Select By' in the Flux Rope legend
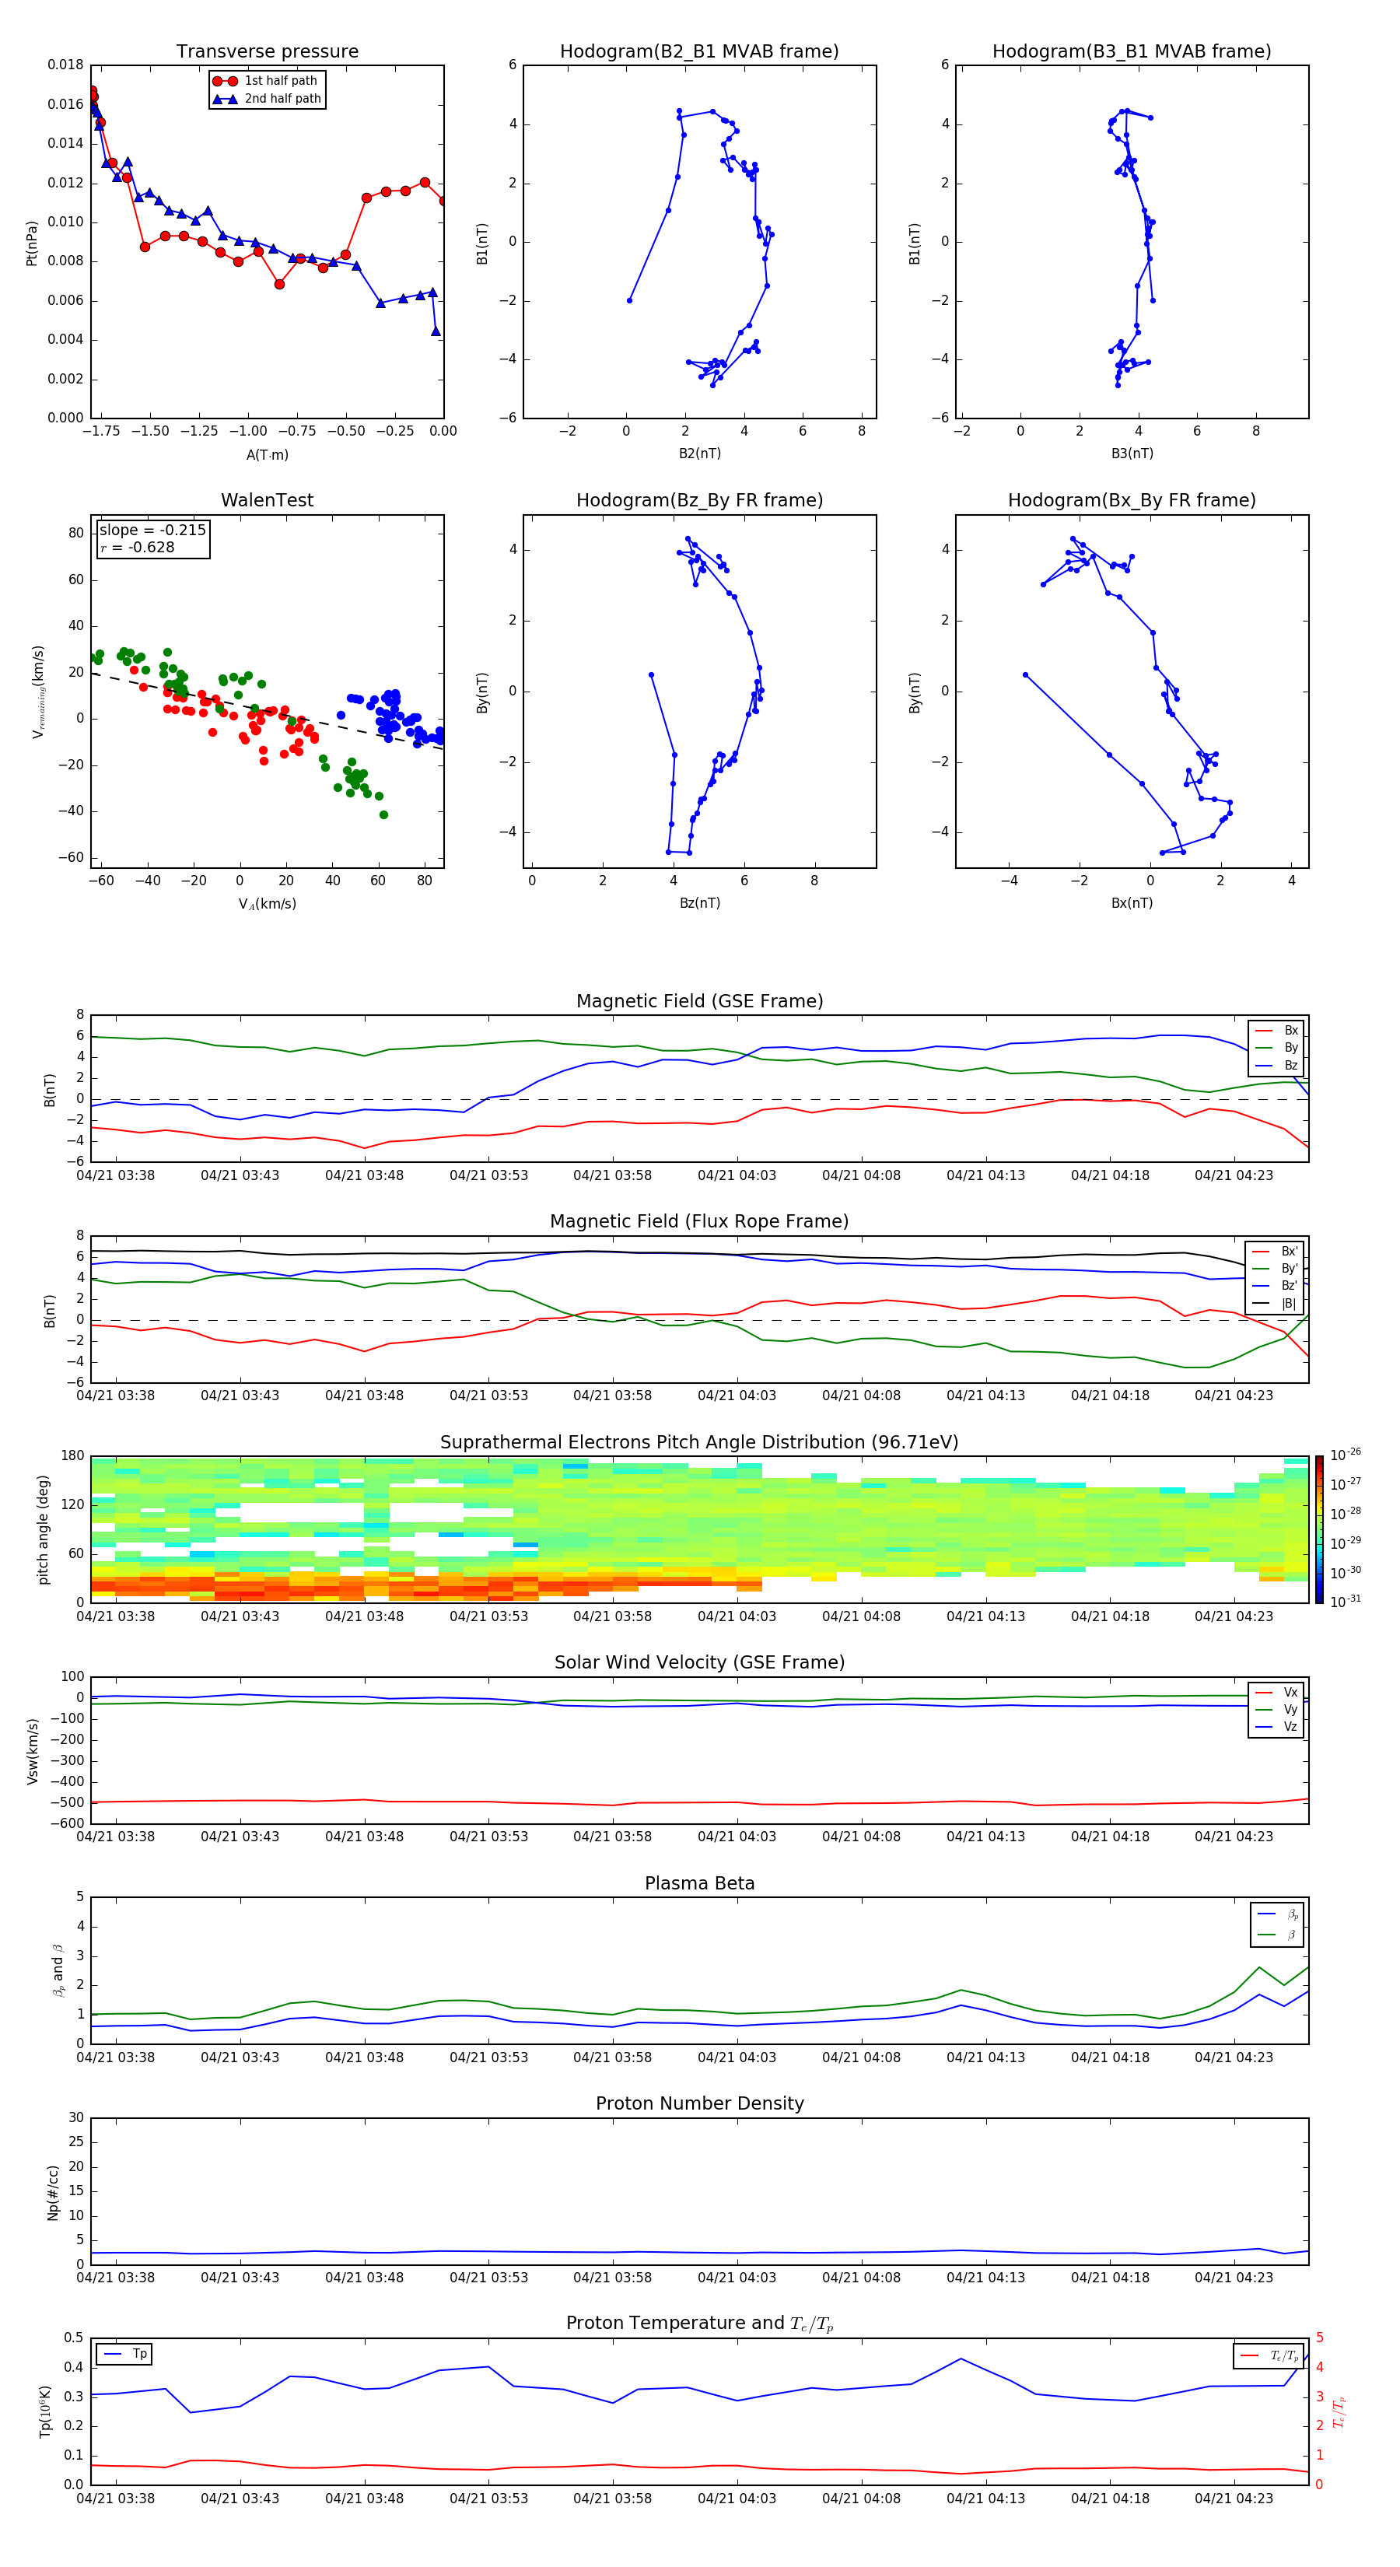 click(1276, 1269)
